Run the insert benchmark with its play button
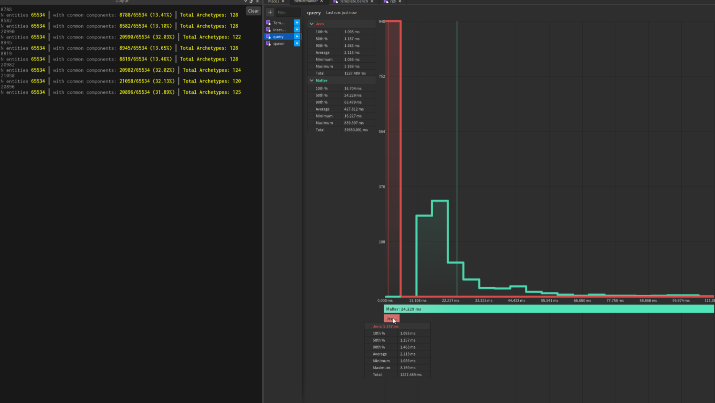The image size is (715, 403). 297,30
